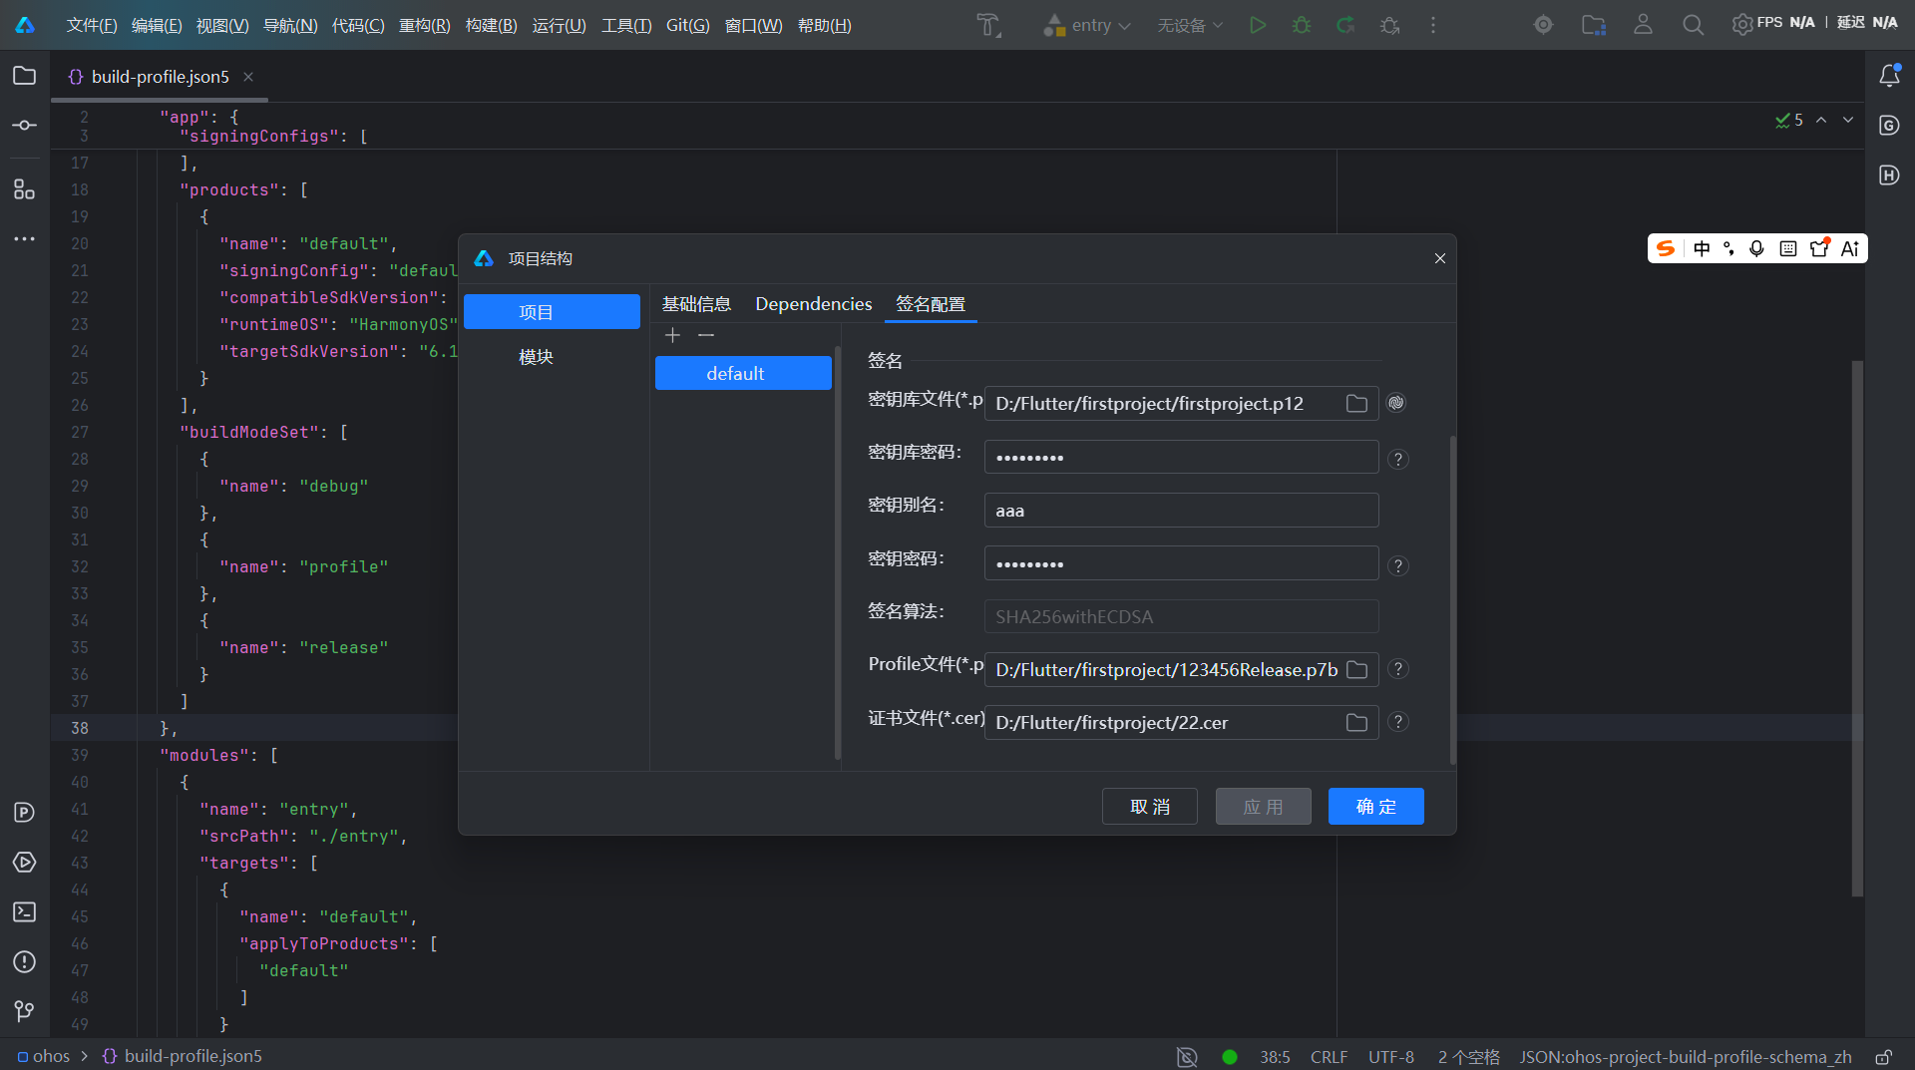This screenshot has width=1915, height=1070.
Task: Open JSON schema selector in status bar
Action: coord(1686,1057)
